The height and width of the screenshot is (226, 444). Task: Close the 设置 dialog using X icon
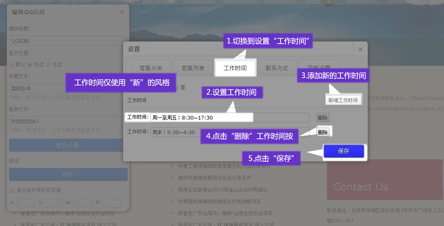tap(360, 49)
